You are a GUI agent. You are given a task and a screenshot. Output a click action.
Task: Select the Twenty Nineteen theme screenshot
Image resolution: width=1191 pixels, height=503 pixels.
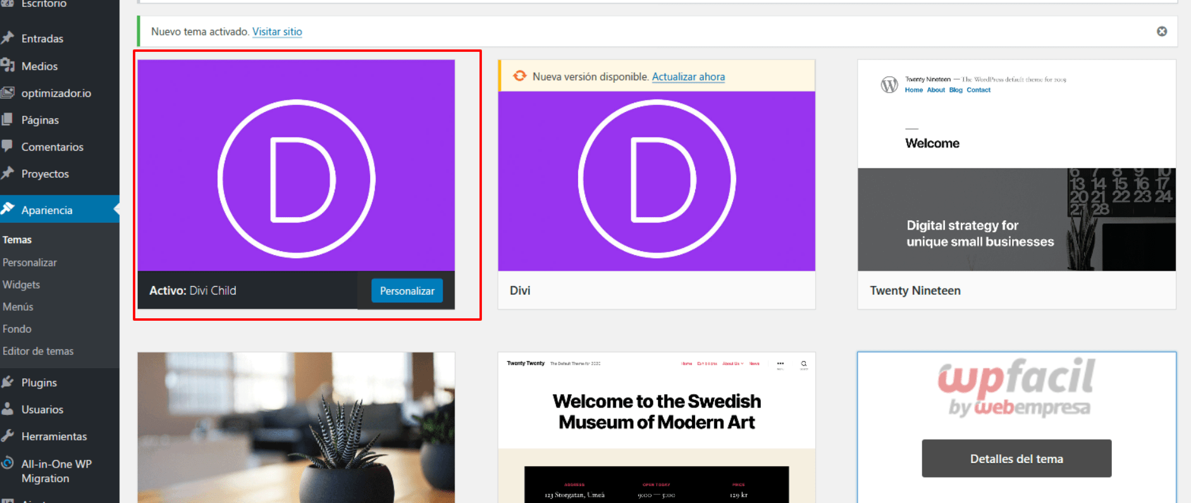coord(1016,166)
